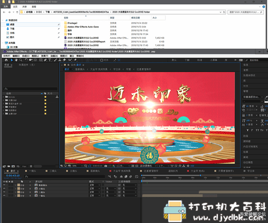
Task: Hide layer 3 二镜头 with eye icon
Action: (x=4, y=192)
